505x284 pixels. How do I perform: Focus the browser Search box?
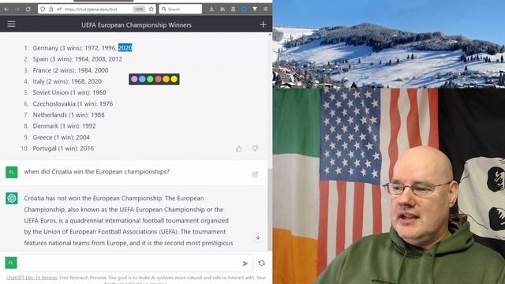[181, 9]
